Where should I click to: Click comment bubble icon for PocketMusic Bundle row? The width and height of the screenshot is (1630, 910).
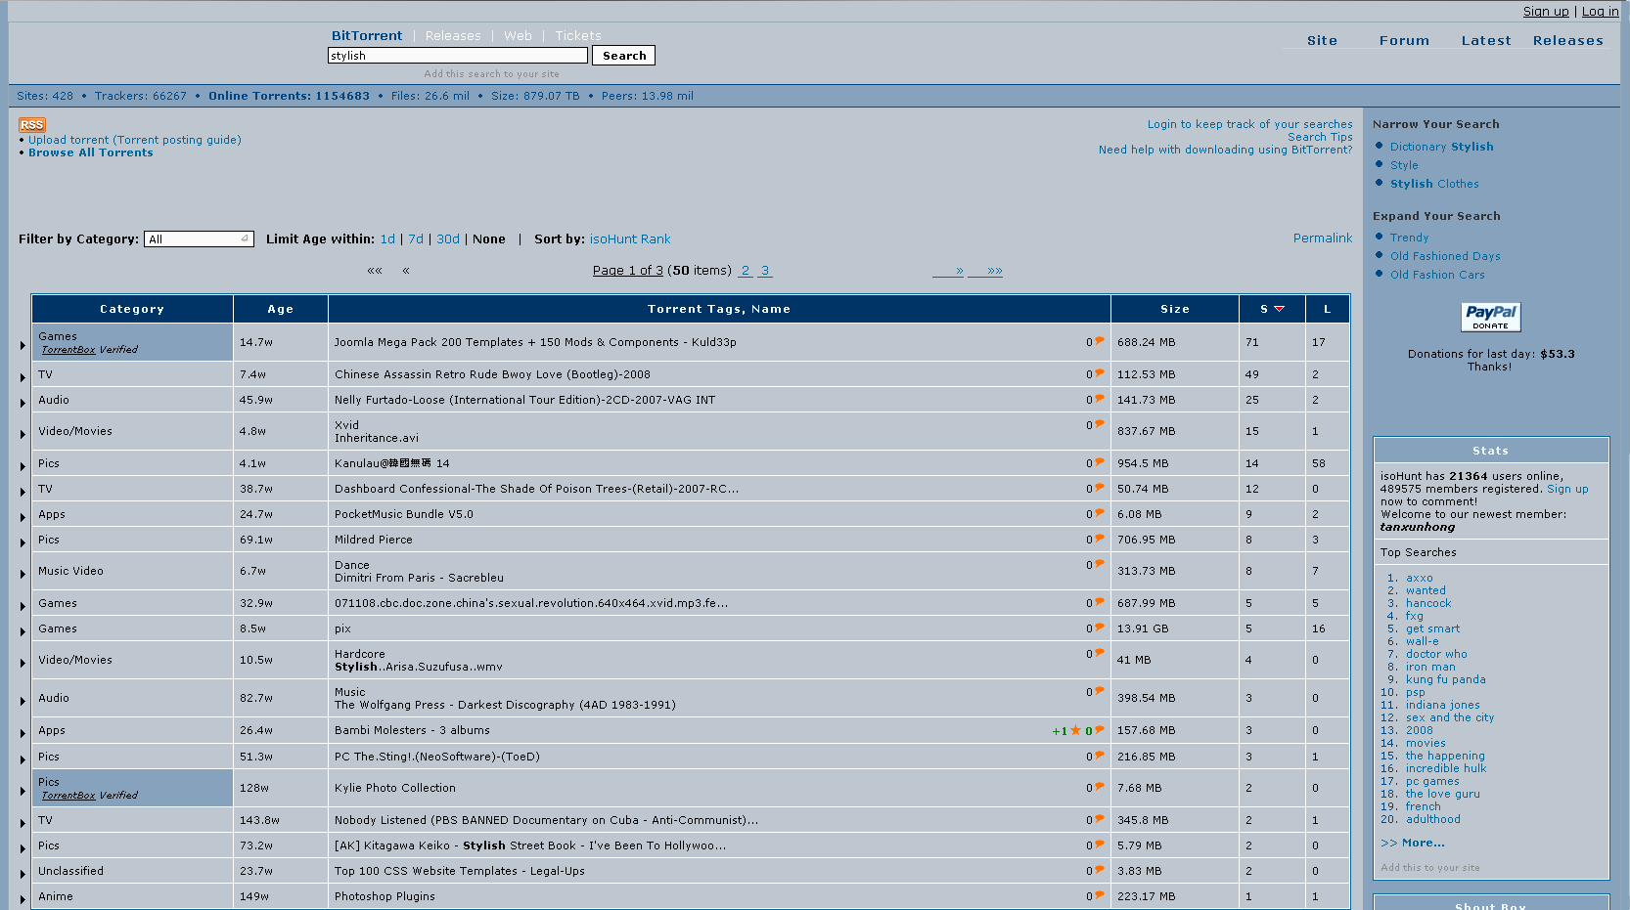coord(1100,513)
